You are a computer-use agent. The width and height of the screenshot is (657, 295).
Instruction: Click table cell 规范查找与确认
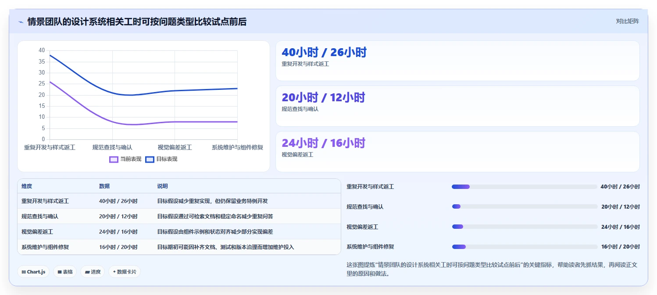click(x=40, y=217)
